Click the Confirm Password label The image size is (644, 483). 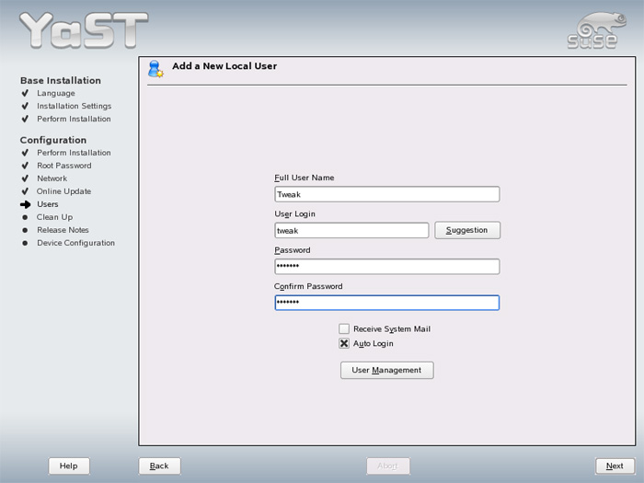pyautogui.click(x=308, y=286)
